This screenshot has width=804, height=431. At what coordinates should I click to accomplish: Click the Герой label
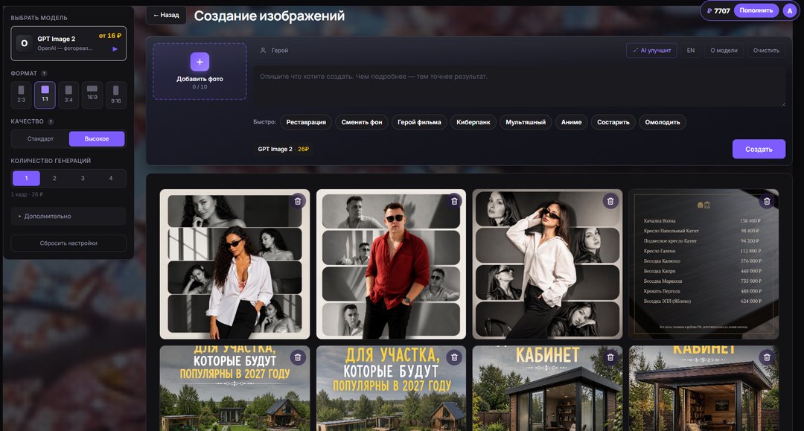pyautogui.click(x=279, y=50)
